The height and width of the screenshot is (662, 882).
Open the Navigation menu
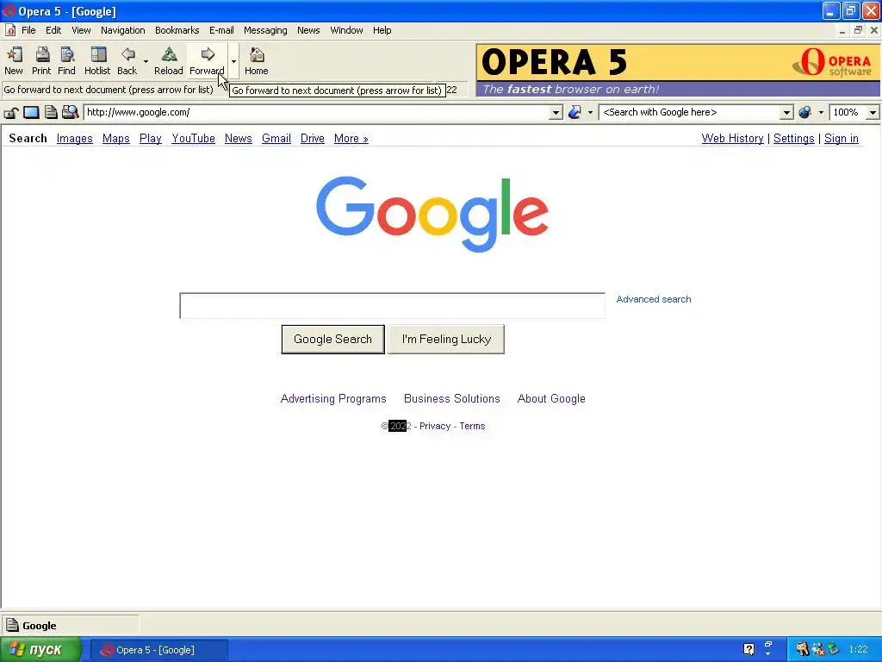(122, 30)
